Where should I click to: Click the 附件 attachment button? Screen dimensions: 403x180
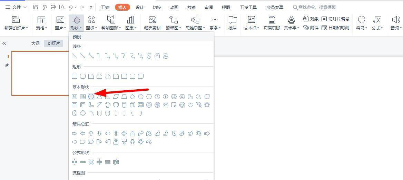click(311, 28)
